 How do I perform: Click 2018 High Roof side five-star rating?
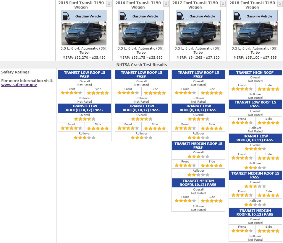point(269,89)
